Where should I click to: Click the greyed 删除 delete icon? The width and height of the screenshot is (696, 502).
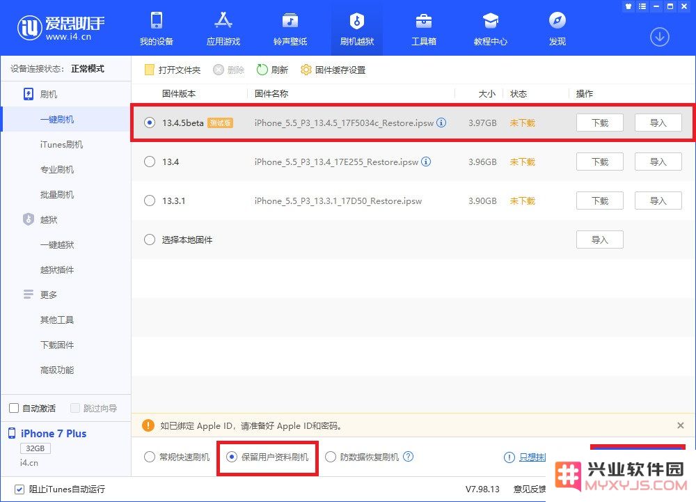point(219,70)
